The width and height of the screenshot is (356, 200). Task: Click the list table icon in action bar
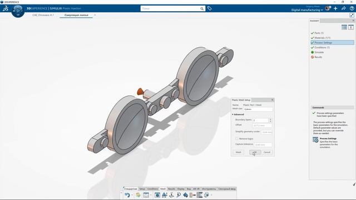[x=199, y=195]
